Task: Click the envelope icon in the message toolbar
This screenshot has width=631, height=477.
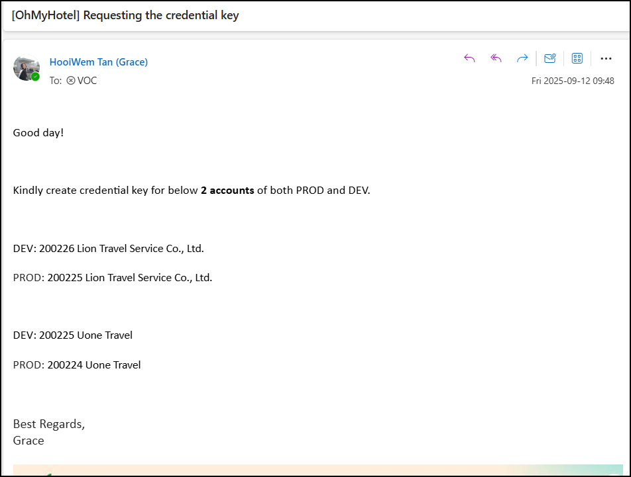Action: (549, 58)
